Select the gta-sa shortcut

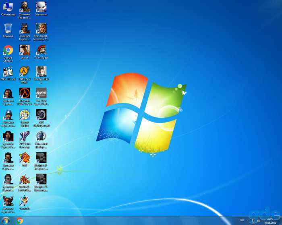click(25, 52)
